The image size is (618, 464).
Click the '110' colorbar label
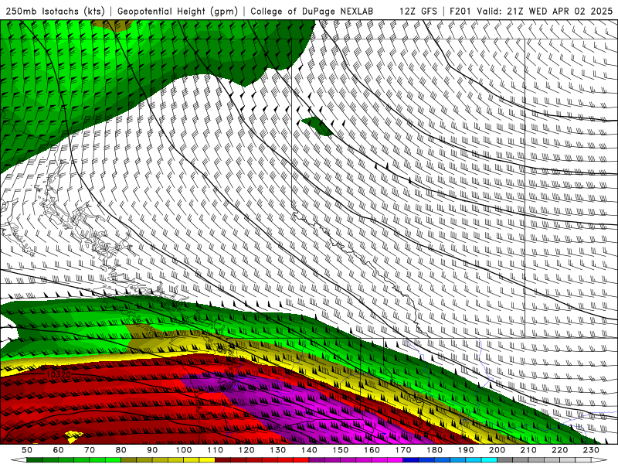pos(216,450)
